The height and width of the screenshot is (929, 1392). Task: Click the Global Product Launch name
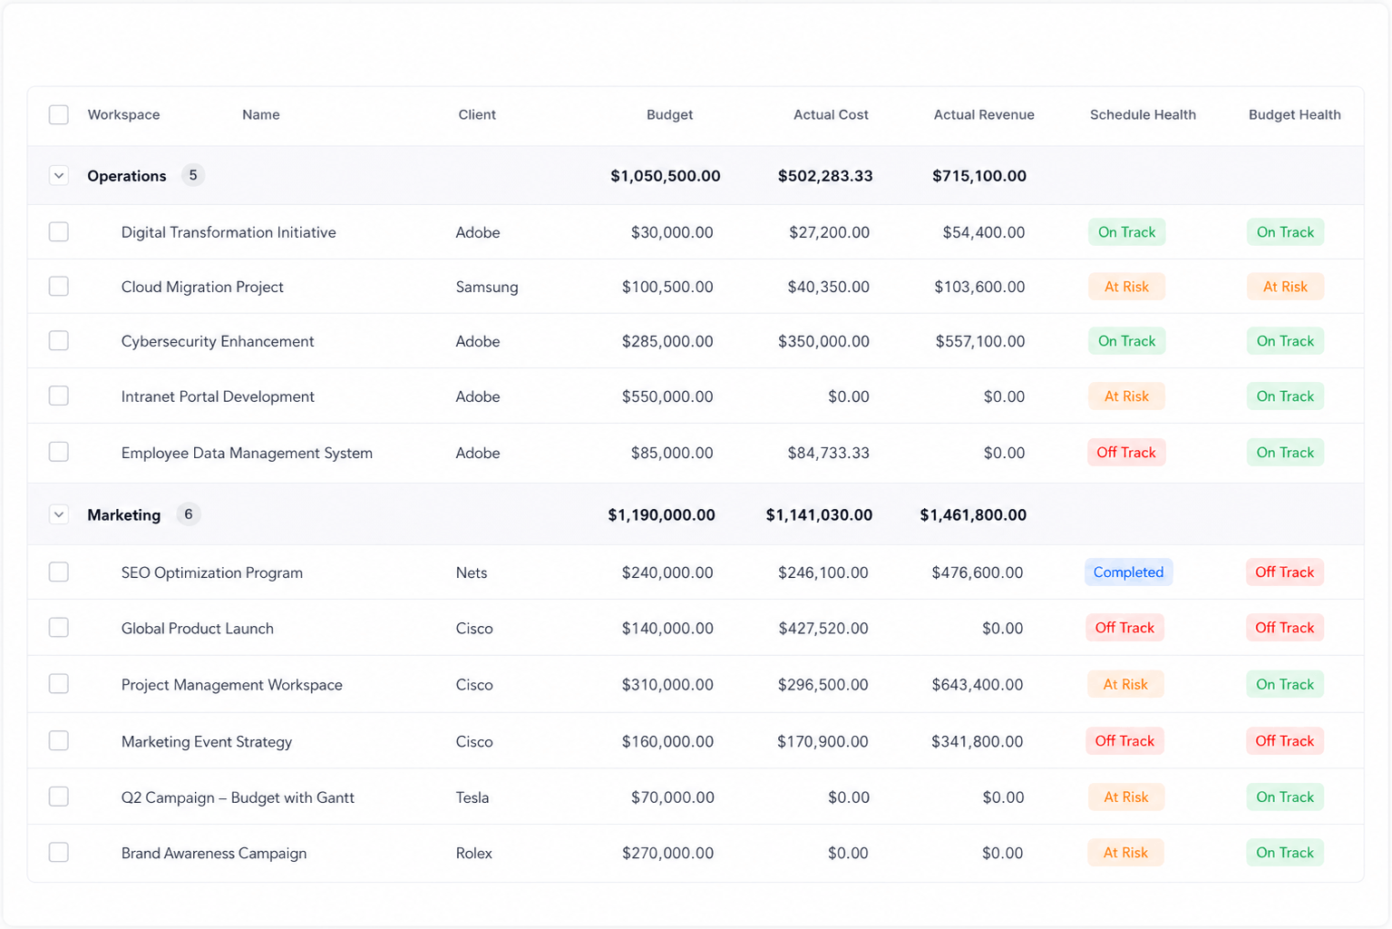tap(198, 628)
